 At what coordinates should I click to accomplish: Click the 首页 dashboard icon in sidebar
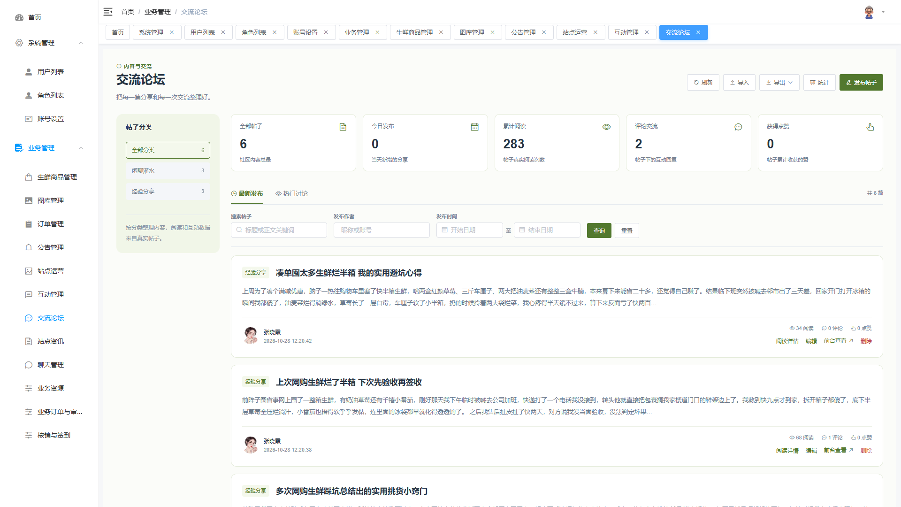coord(19,17)
